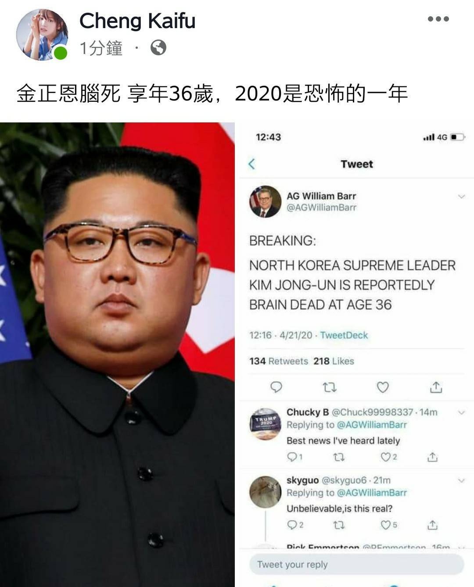The height and width of the screenshot is (587, 474).
Task: Click share icon under main tweet
Action: pyautogui.click(x=436, y=387)
